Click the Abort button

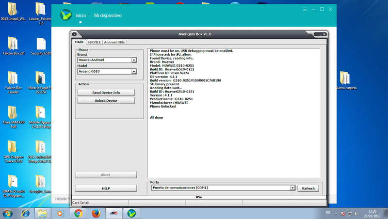pyautogui.click(x=106, y=175)
